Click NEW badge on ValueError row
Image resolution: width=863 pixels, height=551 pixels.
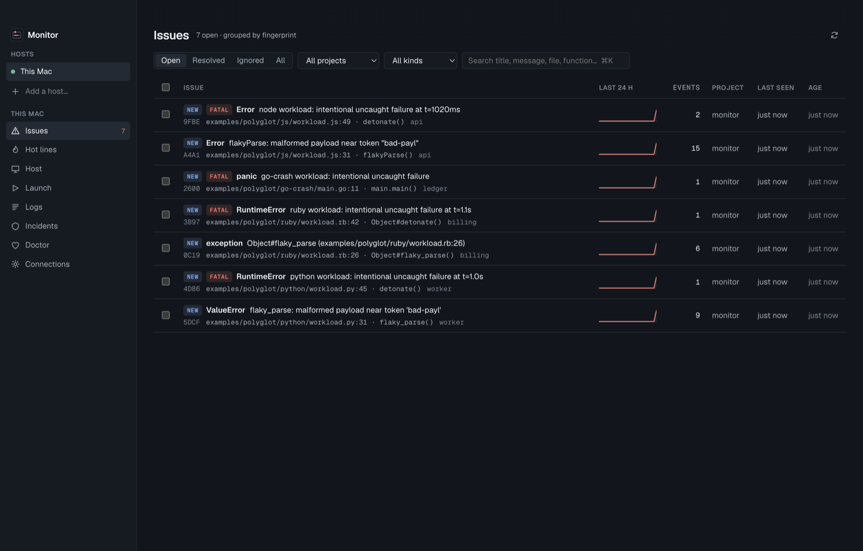[193, 310]
